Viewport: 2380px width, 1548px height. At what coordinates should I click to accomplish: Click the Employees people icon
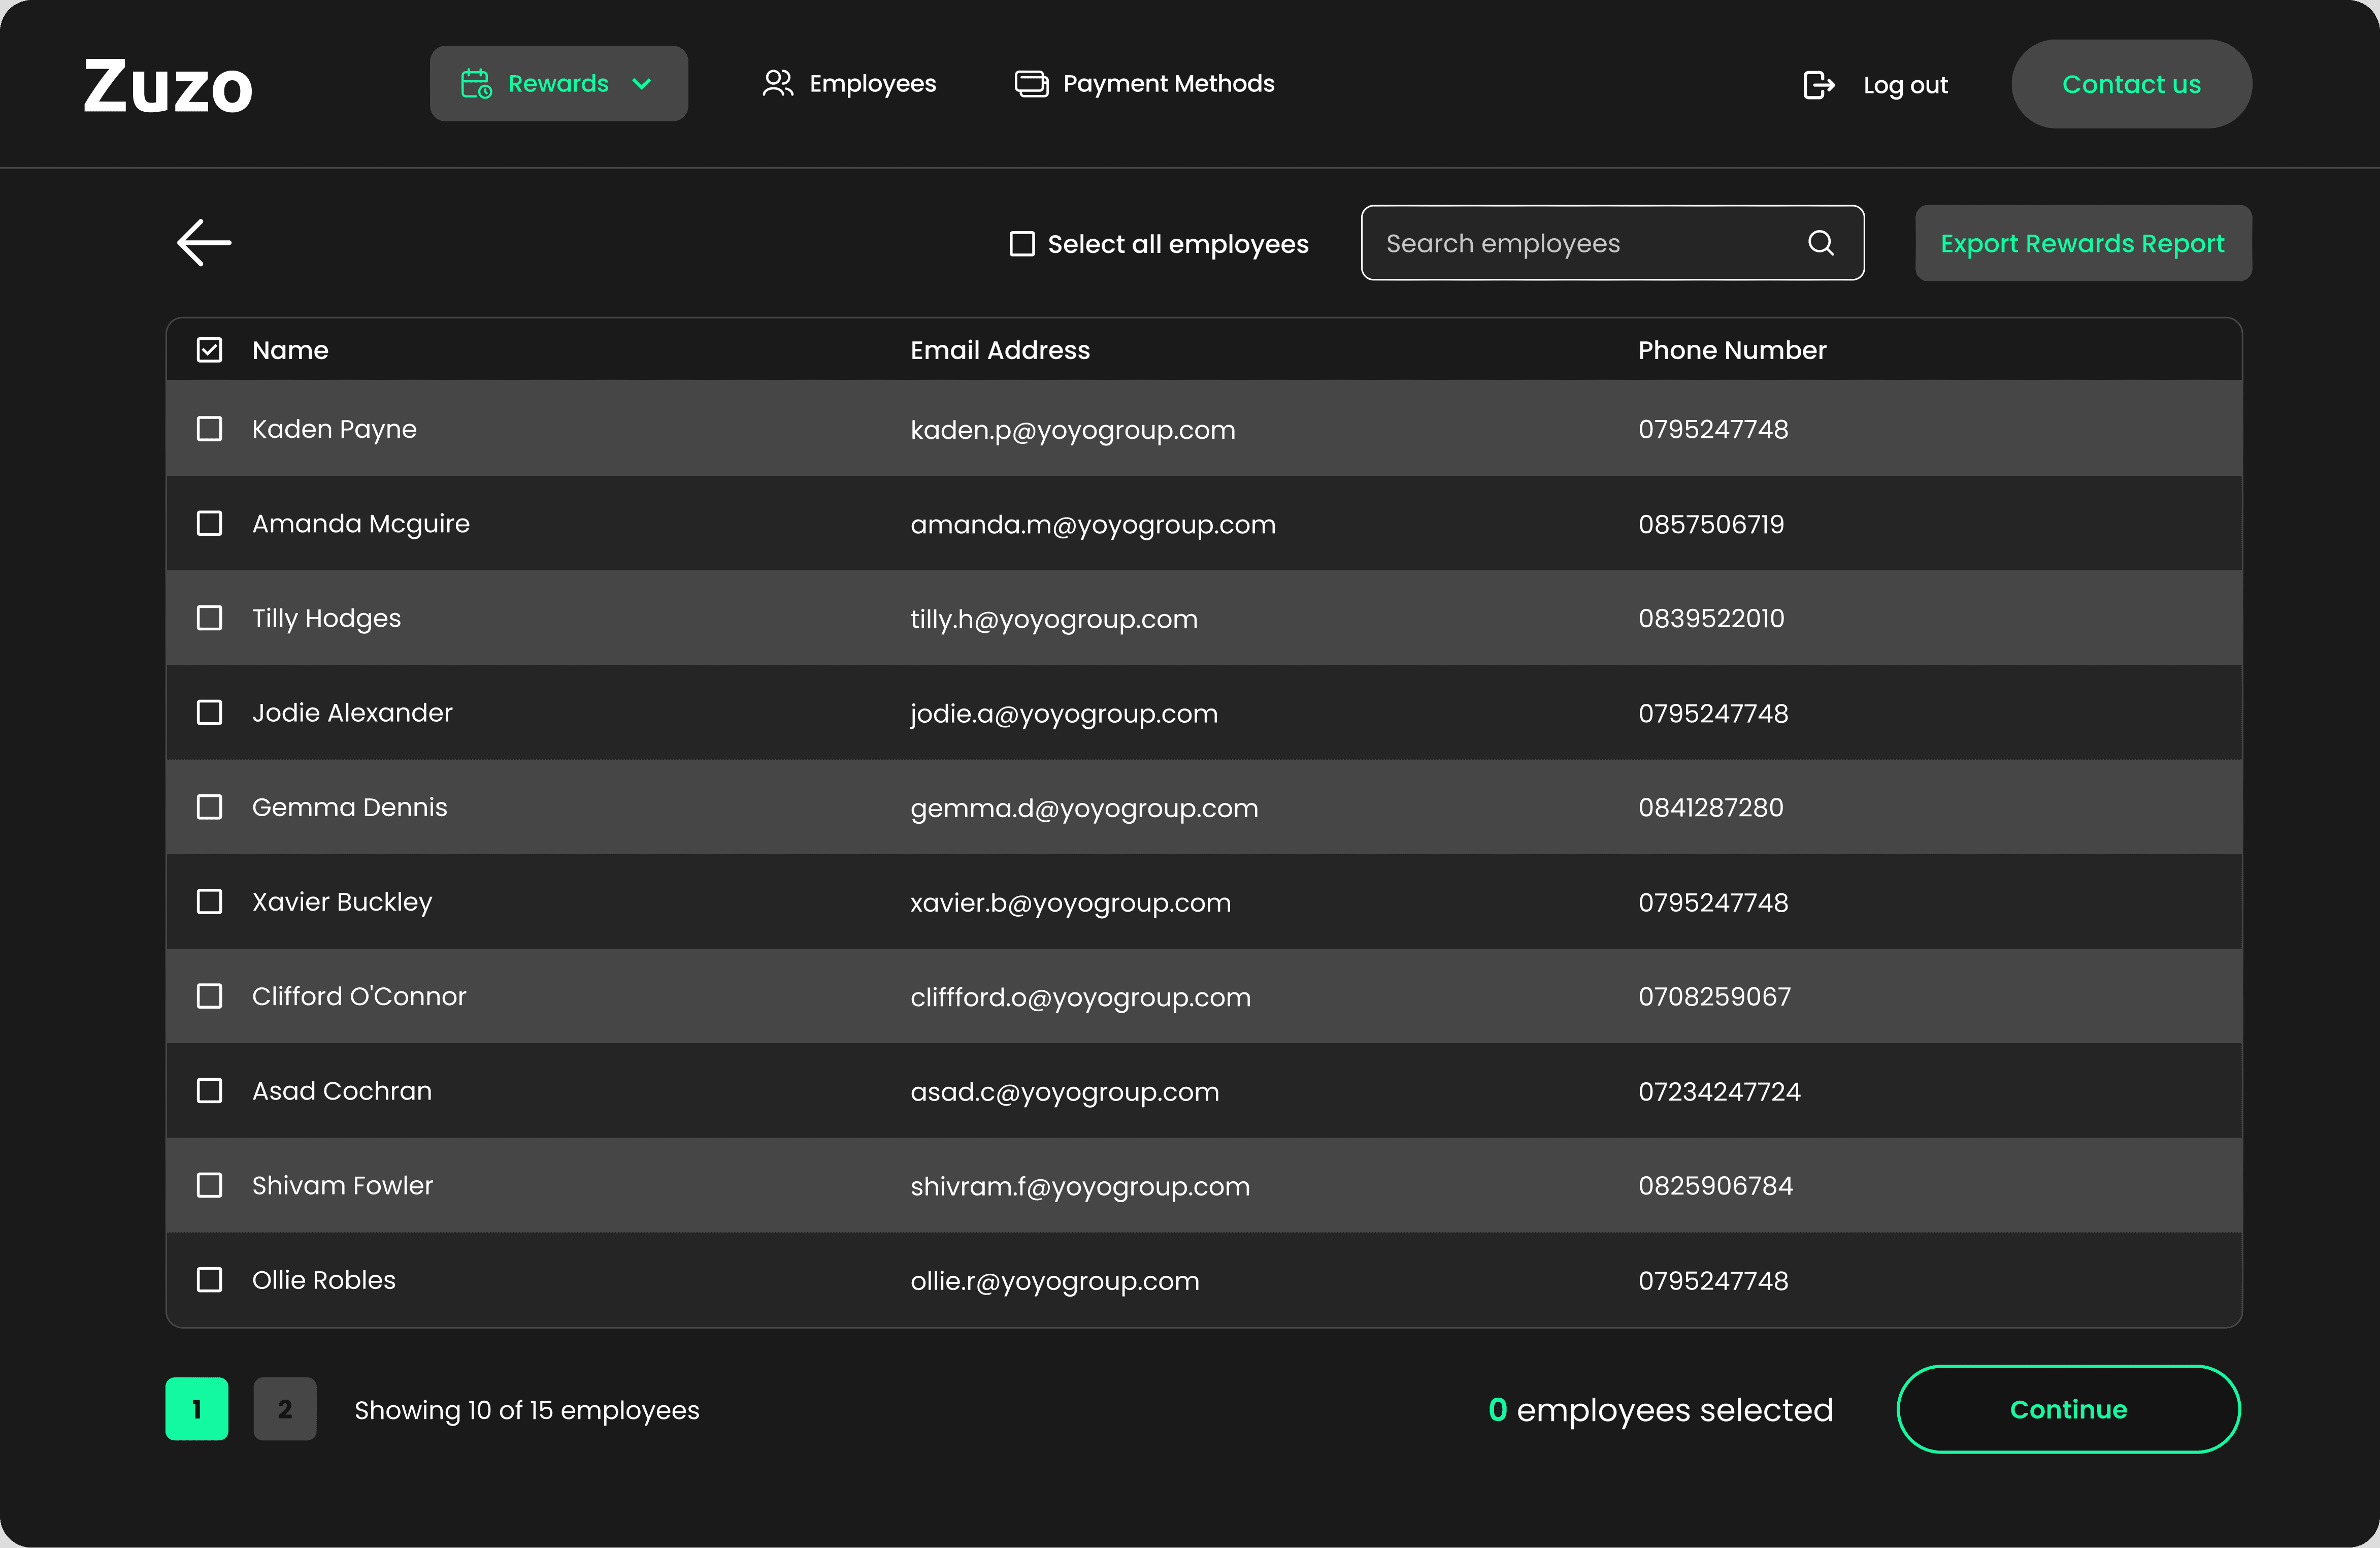pyautogui.click(x=777, y=84)
